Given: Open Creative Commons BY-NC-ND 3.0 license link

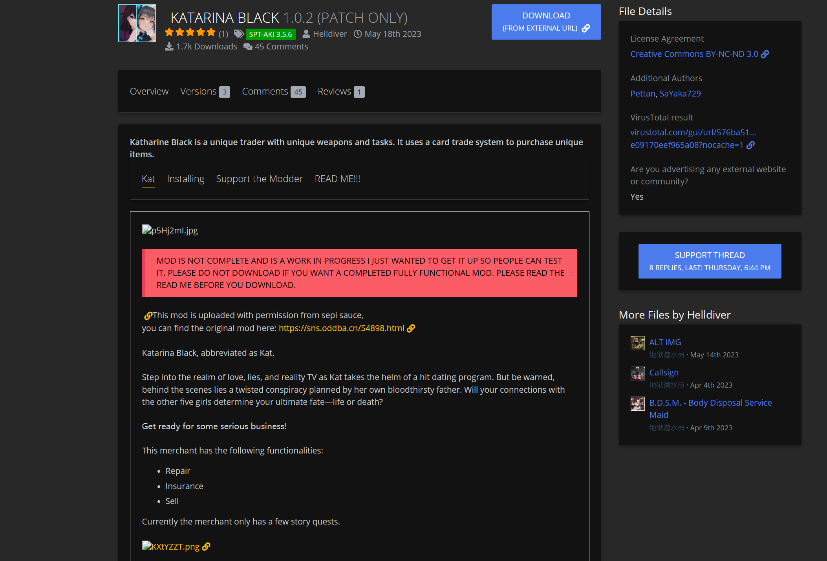Looking at the screenshot, I should click(694, 54).
